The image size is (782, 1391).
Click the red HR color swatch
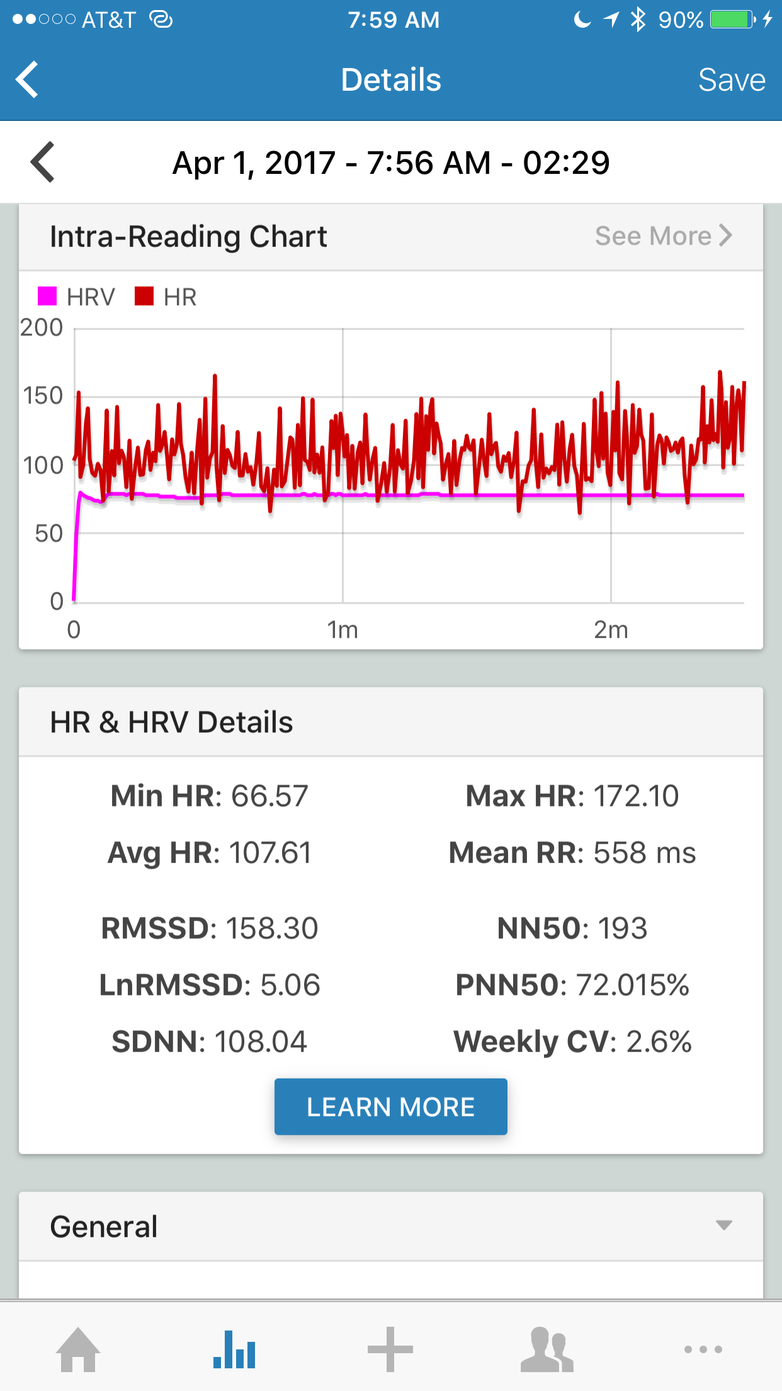click(144, 296)
